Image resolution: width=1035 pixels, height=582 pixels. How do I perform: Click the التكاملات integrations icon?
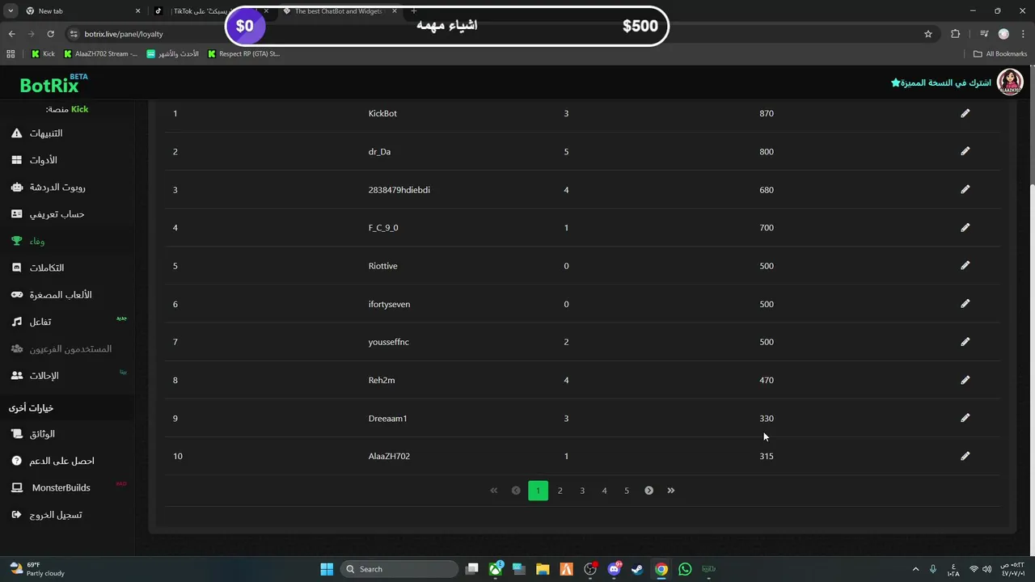(17, 268)
